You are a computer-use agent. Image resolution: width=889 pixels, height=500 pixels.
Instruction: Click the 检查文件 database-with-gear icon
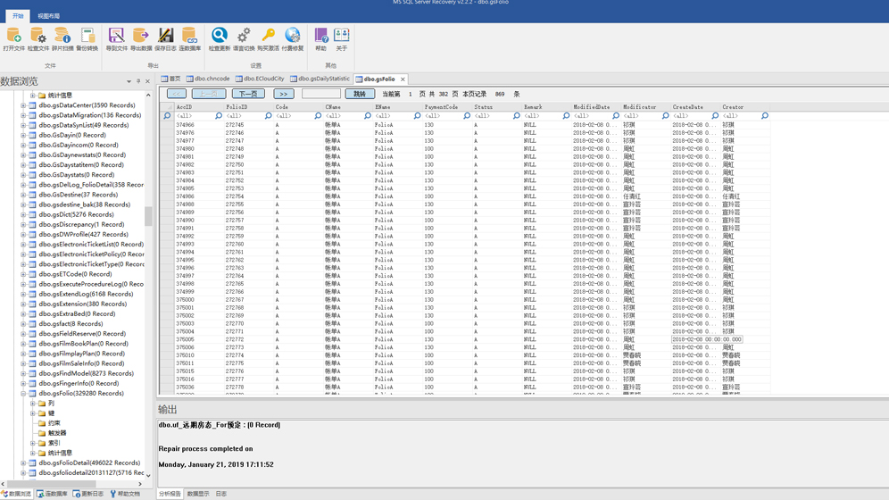click(38, 36)
